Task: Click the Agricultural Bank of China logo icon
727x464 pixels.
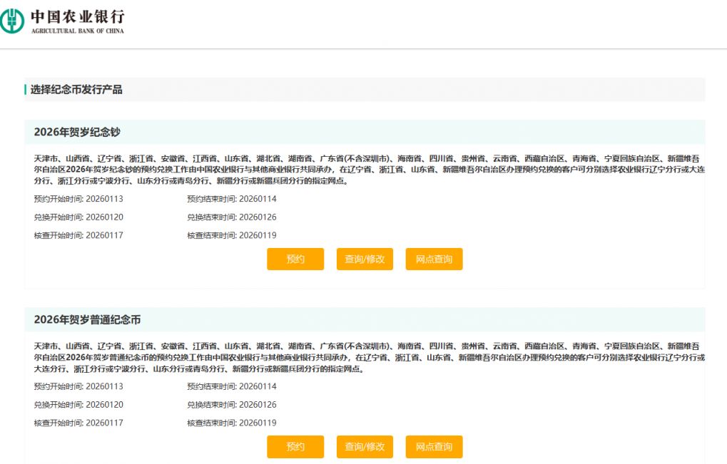Action: [11, 21]
